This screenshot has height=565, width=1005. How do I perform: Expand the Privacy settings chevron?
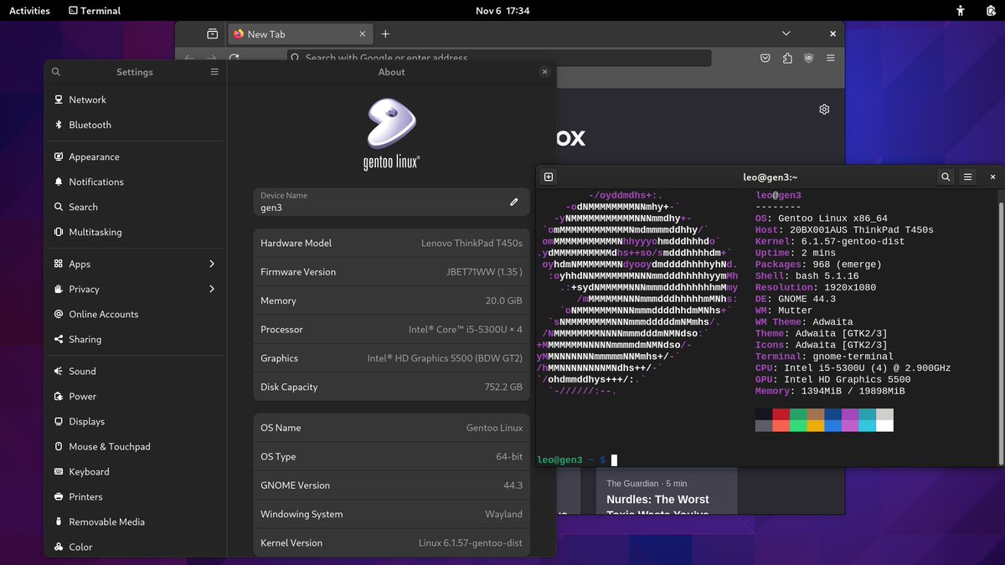point(212,289)
